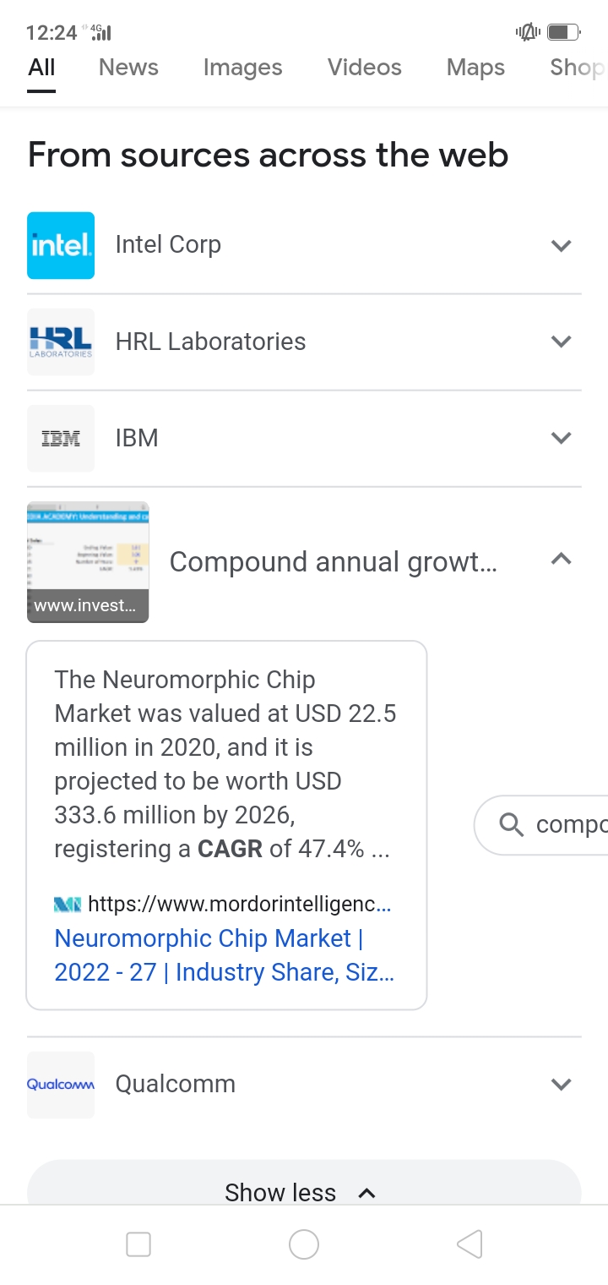Open the Videos tab
The image size is (608, 1285).
(x=365, y=68)
